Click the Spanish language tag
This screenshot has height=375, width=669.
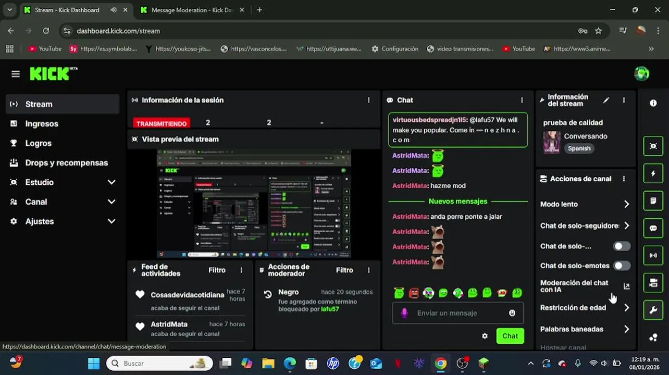[579, 148]
